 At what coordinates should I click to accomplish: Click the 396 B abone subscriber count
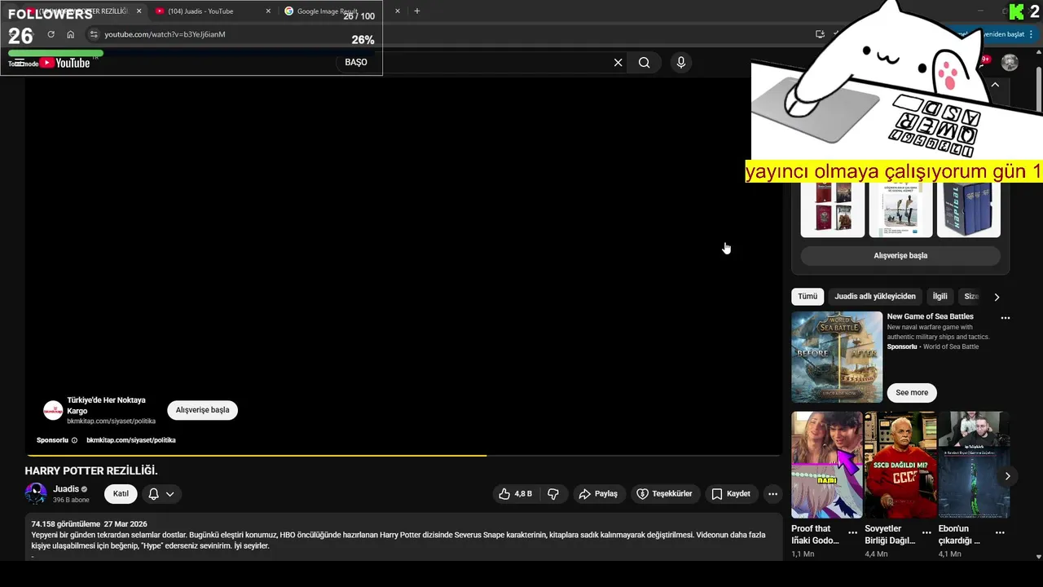pos(71,500)
